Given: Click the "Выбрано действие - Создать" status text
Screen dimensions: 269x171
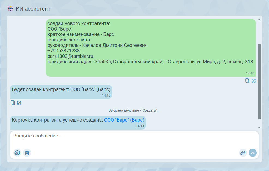Looking at the screenshot, I should coord(133,110).
